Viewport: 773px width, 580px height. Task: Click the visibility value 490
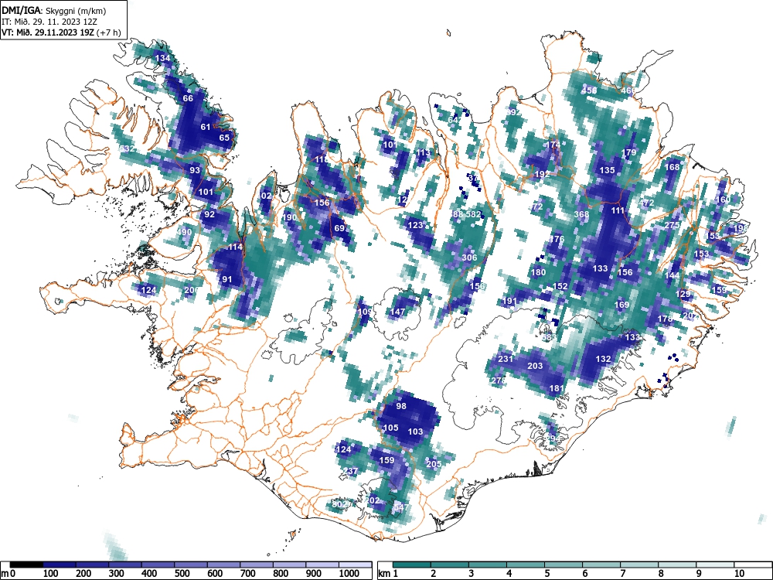(x=184, y=232)
